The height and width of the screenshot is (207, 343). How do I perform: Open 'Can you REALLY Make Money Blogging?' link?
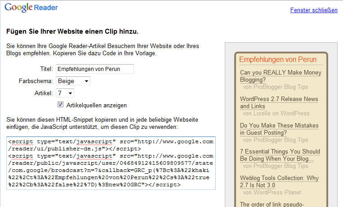(x=281, y=76)
